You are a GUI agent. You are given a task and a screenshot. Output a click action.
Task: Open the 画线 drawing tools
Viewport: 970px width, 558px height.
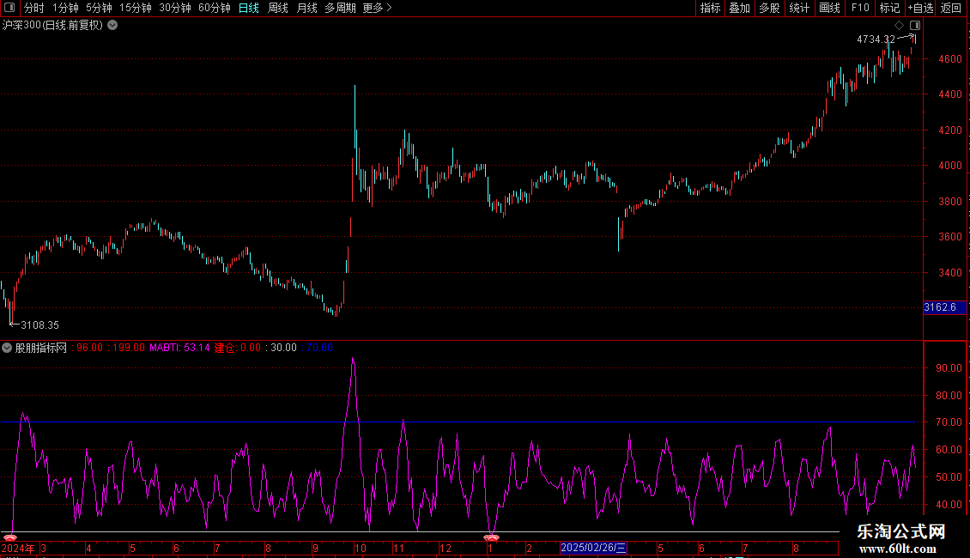point(829,8)
